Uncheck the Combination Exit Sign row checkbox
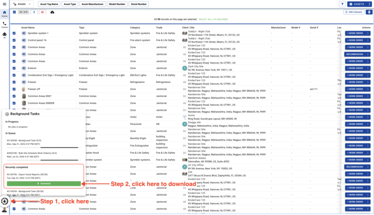This screenshot has width=374, height=215. click(x=14, y=75)
